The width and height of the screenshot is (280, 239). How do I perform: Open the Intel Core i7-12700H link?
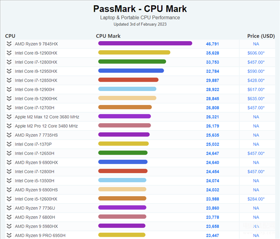tap(35, 108)
